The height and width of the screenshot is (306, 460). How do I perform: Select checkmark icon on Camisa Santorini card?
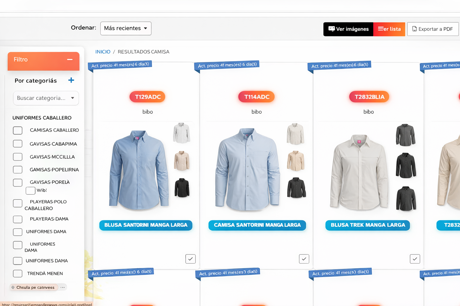[x=304, y=259]
